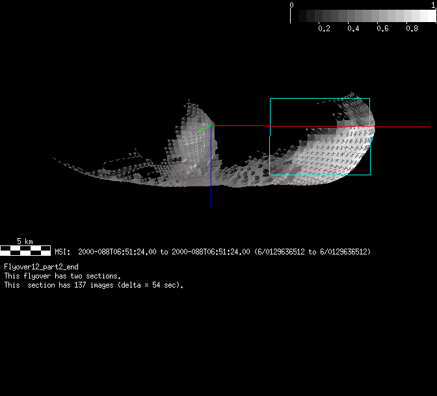Image resolution: width=437 pixels, height=396 pixels.
Task: Click the red horizontal axis line
Action: (319, 127)
